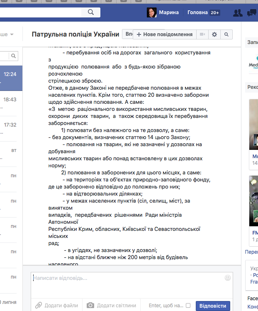Open the messages bubble icon

tap(252, 13)
